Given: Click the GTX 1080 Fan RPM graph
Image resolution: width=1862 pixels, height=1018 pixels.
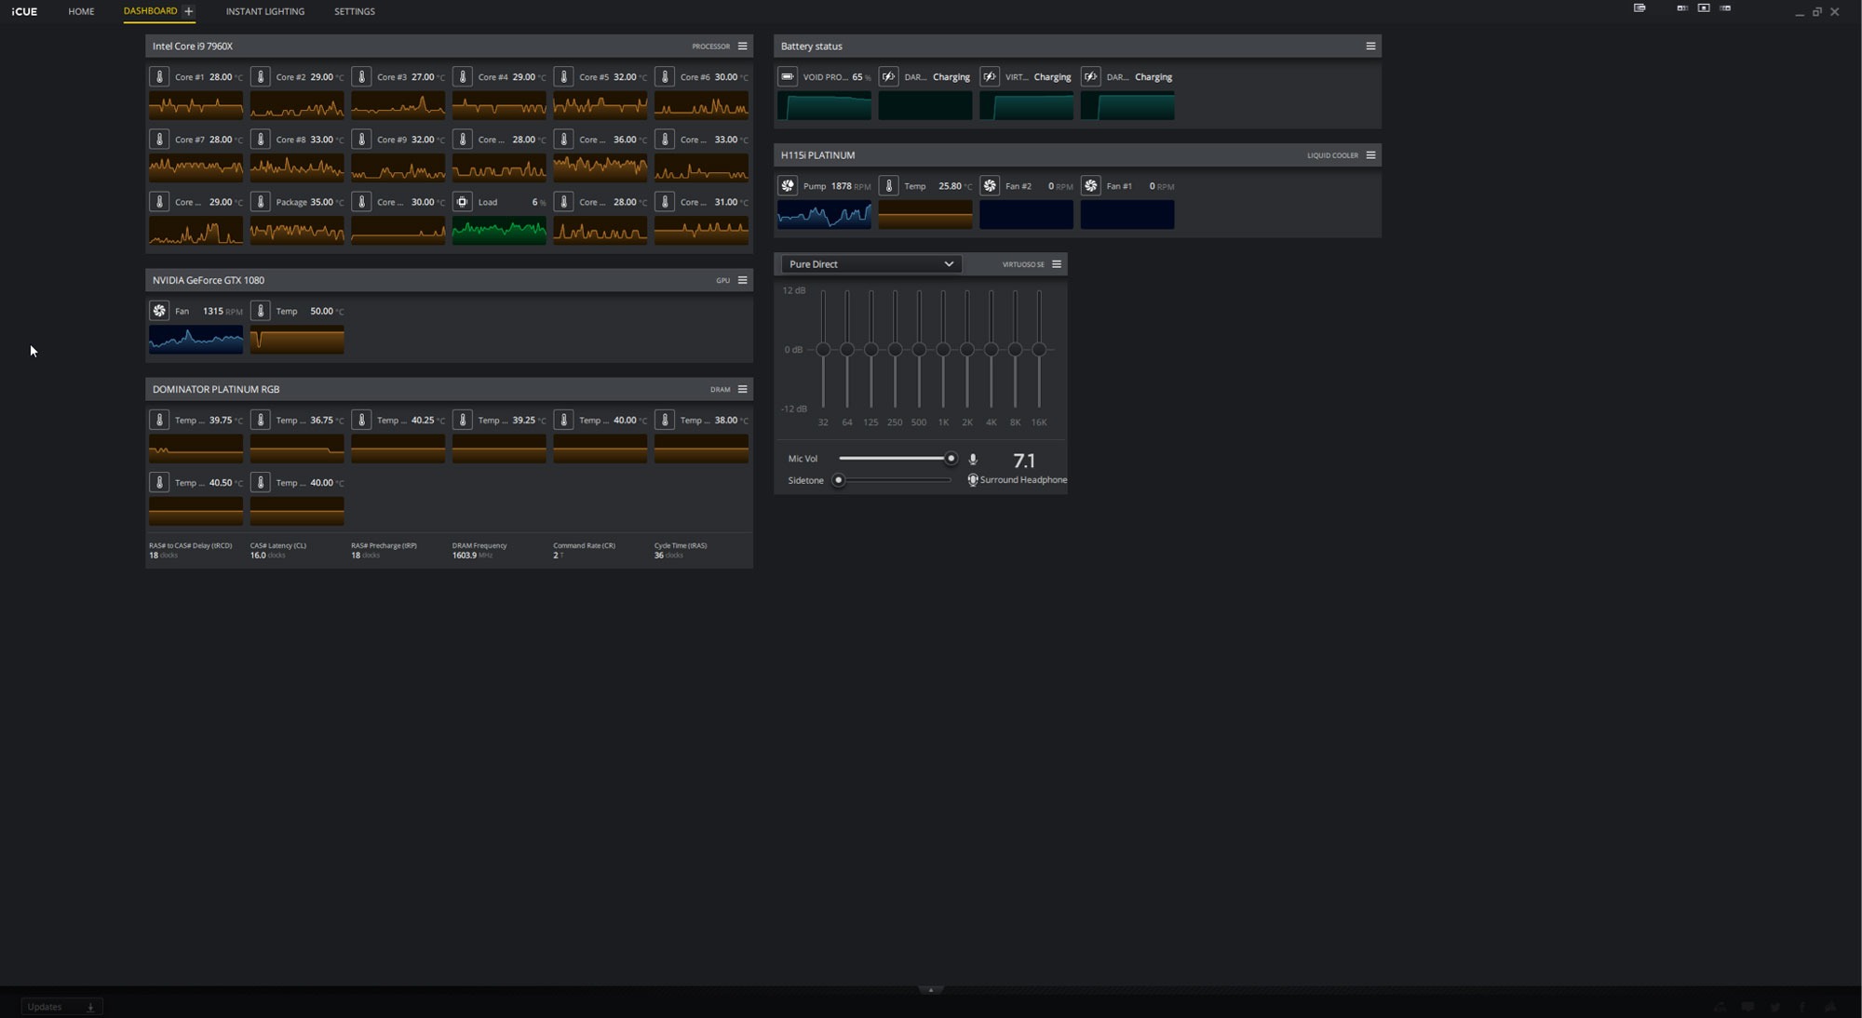Looking at the screenshot, I should tap(196, 340).
